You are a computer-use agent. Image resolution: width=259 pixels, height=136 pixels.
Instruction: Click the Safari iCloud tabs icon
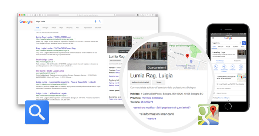(x=142, y=15)
